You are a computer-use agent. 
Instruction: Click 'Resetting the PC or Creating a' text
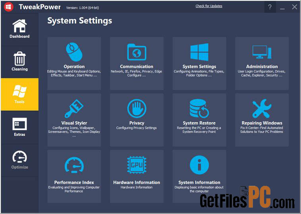pos(199,128)
